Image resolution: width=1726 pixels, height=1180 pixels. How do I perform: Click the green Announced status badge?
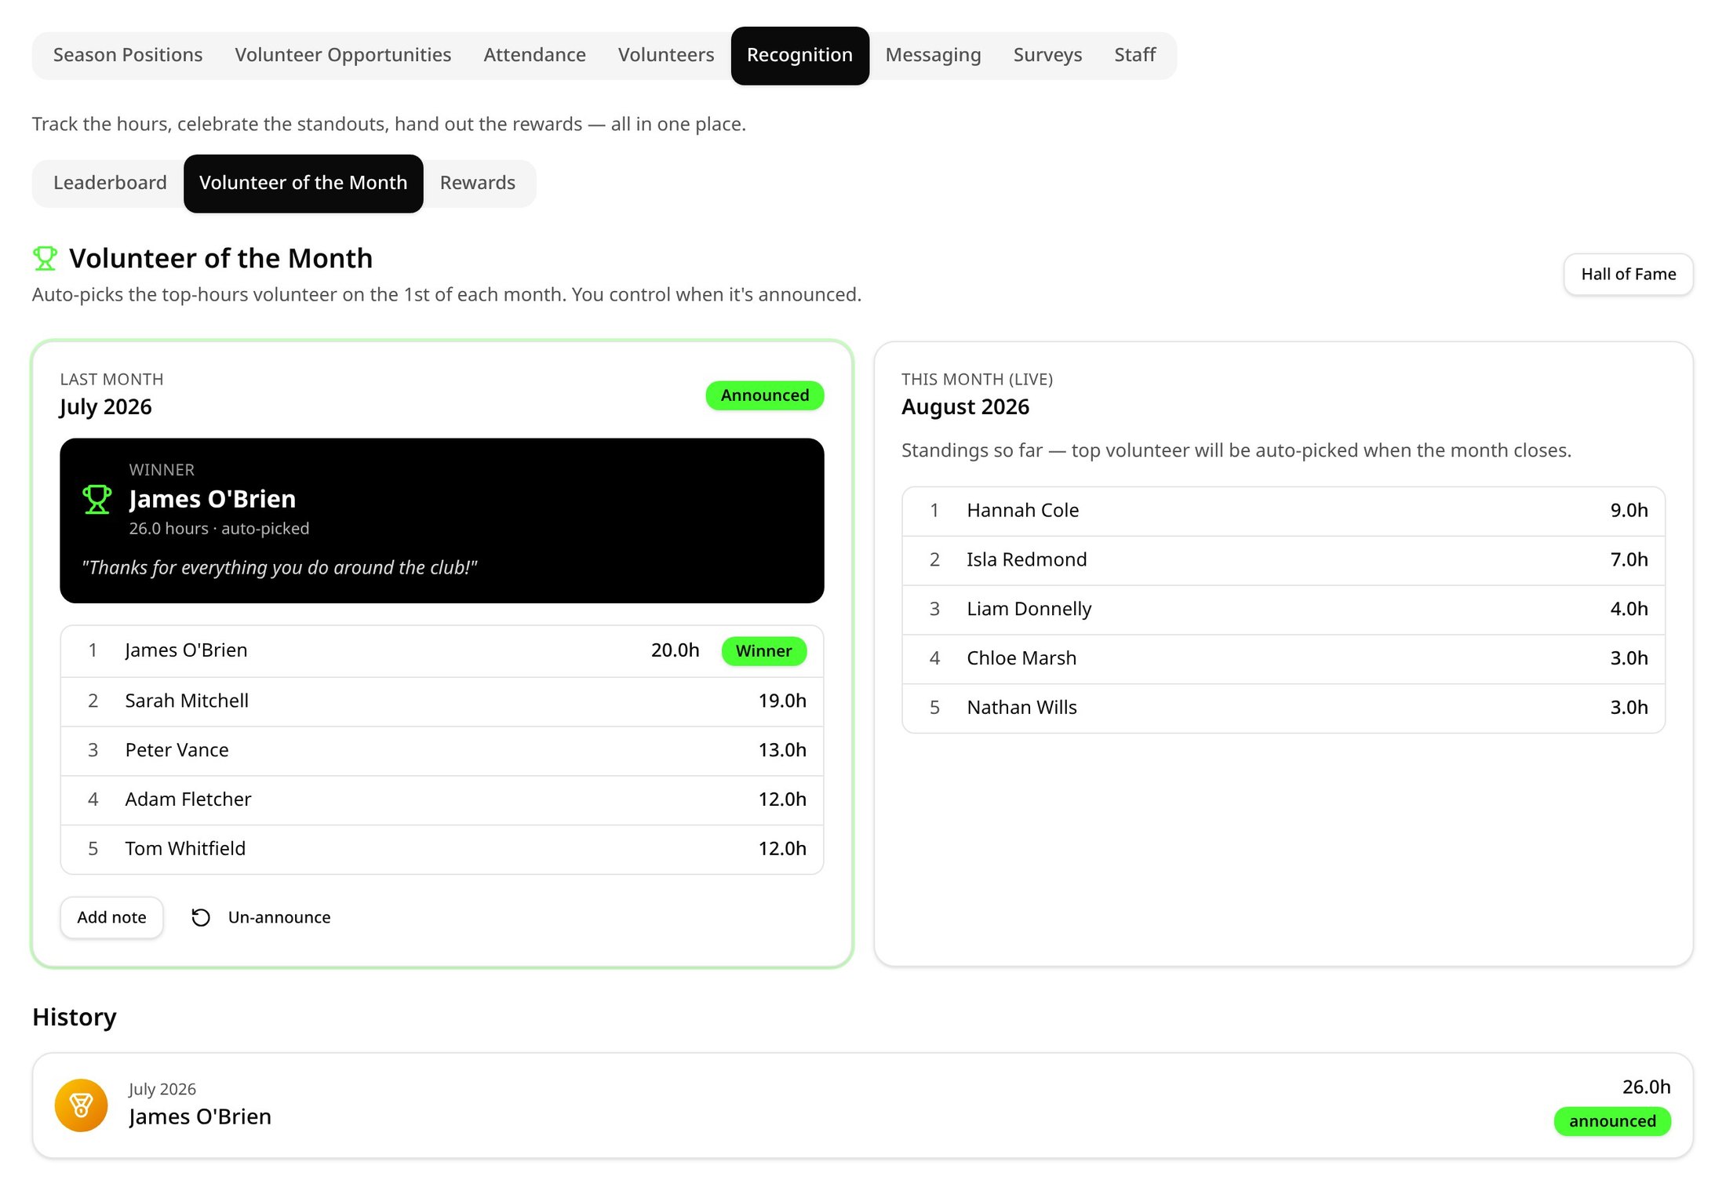pyautogui.click(x=764, y=395)
